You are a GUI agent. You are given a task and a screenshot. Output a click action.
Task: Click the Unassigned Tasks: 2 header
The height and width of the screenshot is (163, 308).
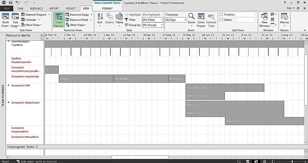23,147
